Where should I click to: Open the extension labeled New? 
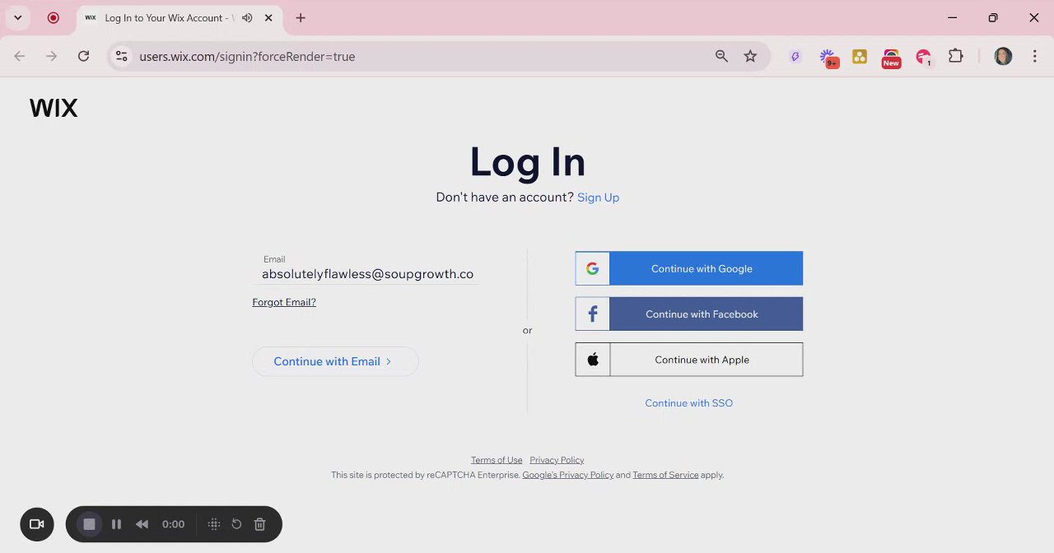click(891, 58)
